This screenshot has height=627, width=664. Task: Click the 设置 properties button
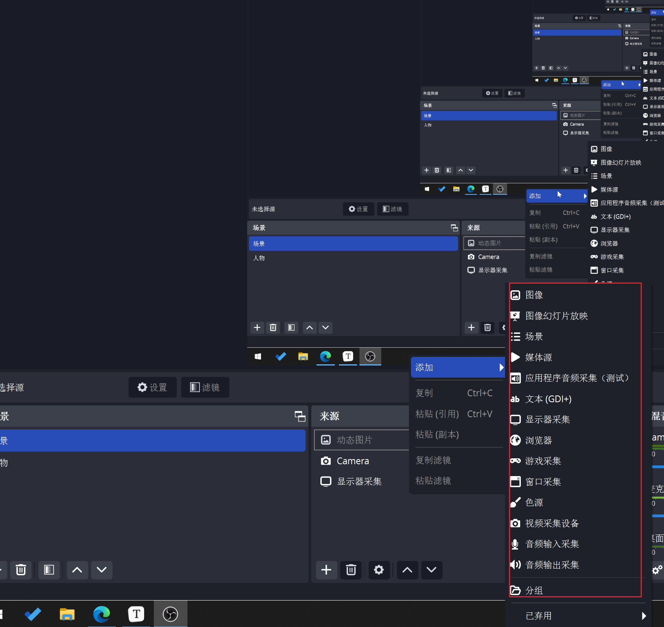point(152,387)
